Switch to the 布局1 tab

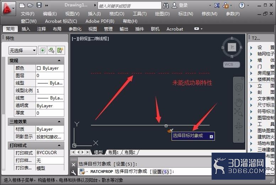click(x=113, y=152)
